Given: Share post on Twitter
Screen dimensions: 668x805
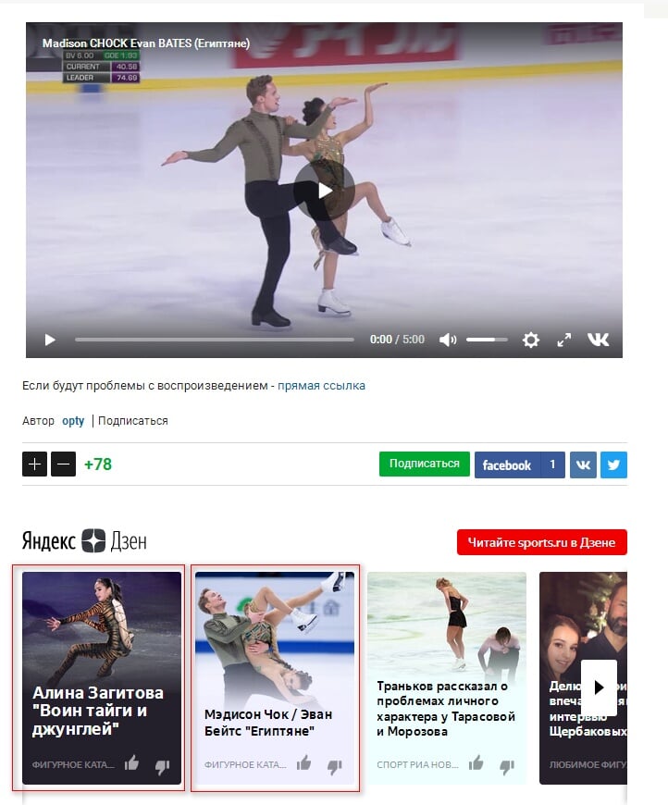Looking at the screenshot, I should tap(613, 464).
